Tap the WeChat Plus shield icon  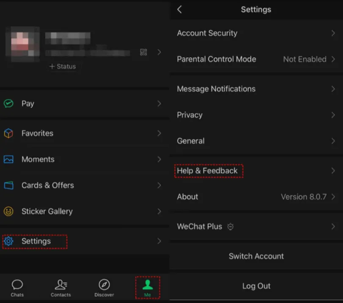click(230, 227)
